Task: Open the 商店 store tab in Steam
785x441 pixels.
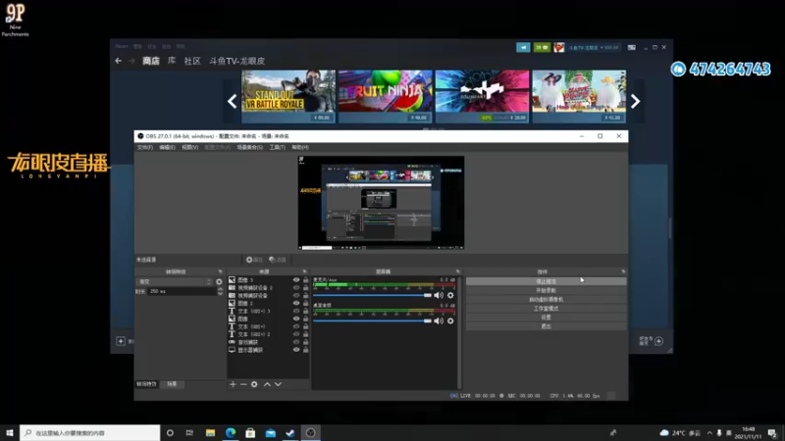Action: coord(151,61)
